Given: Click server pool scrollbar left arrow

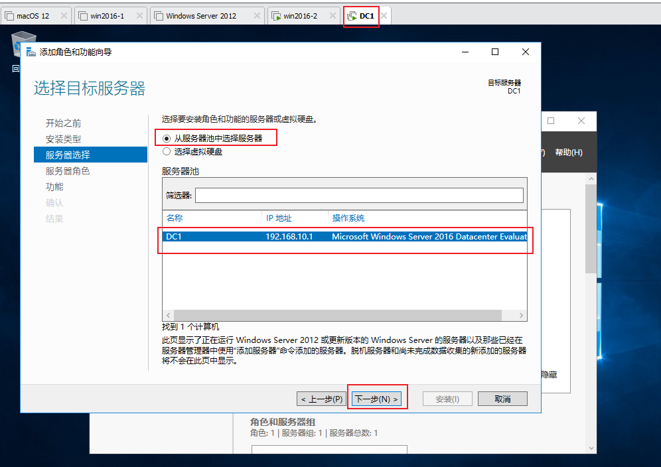Looking at the screenshot, I should [168, 315].
